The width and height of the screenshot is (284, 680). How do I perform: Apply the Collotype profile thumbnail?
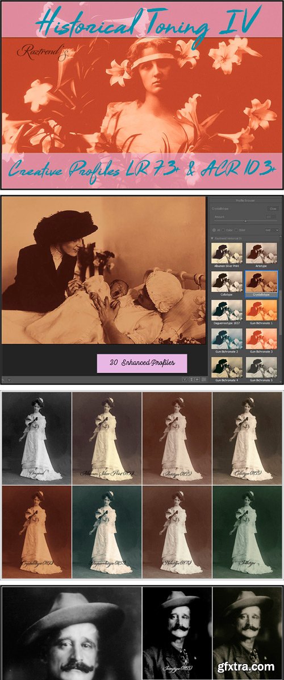point(227,281)
